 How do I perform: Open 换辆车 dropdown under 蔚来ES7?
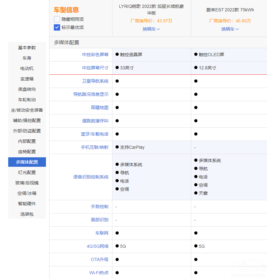click(230, 29)
